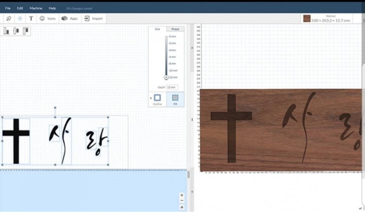This screenshot has height=212, width=365.
Task: Click the 12 mm depth scale label
Action: click(173, 77)
